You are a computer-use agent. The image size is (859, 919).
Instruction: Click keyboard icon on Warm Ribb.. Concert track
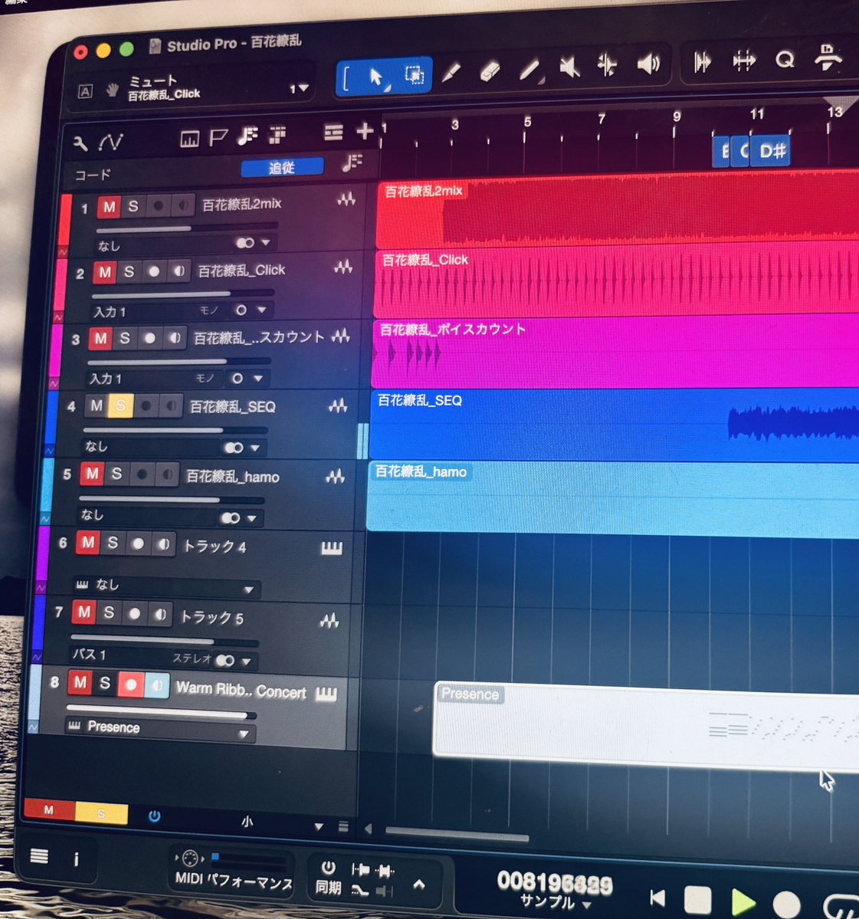326,694
